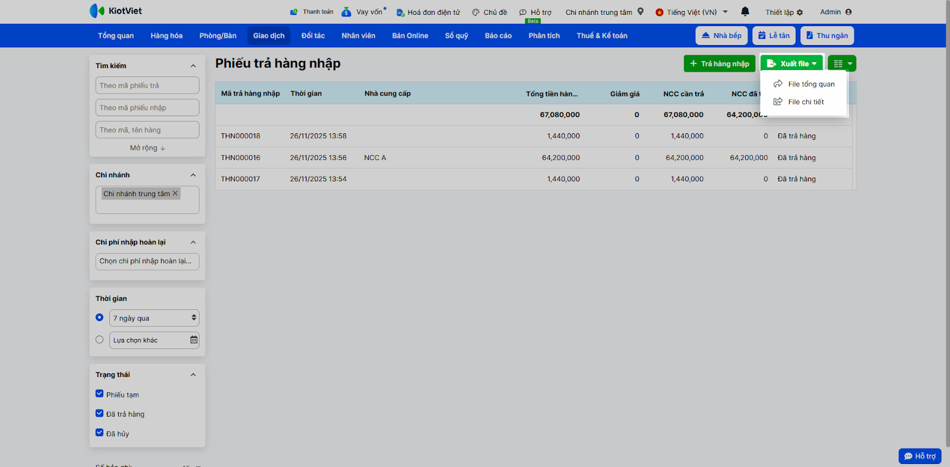Click the KiotViet logo
The height and width of the screenshot is (467, 950).
pos(116,11)
